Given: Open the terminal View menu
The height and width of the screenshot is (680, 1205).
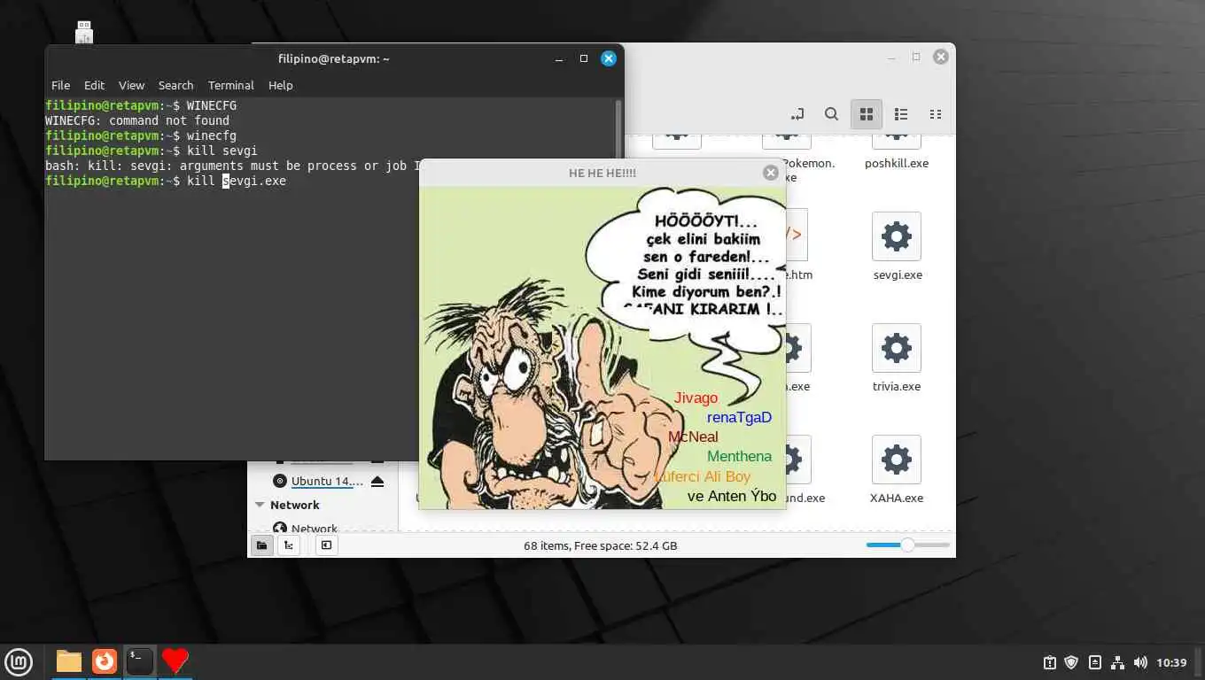Looking at the screenshot, I should [x=131, y=85].
